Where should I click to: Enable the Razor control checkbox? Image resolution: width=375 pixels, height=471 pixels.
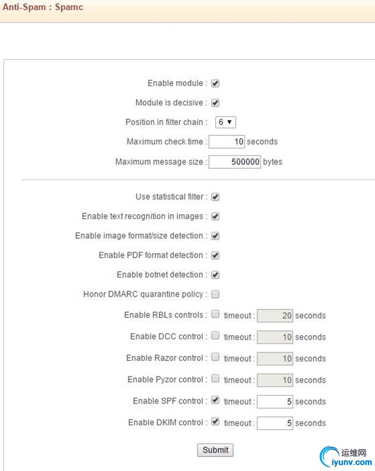tap(215, 357)
